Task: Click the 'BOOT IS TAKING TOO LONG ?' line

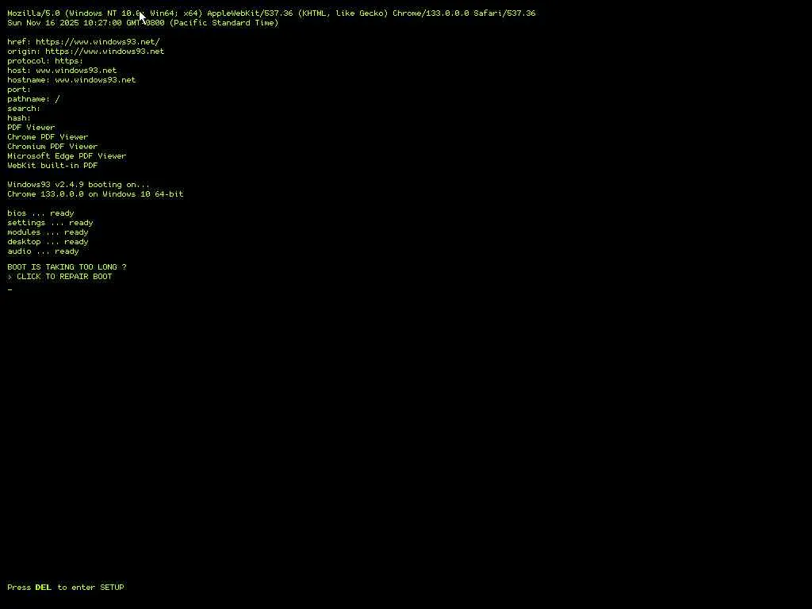Action: [x=67, y=267]
